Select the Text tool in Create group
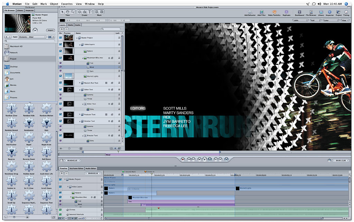 pyautogui.click(x=90, y=12)
